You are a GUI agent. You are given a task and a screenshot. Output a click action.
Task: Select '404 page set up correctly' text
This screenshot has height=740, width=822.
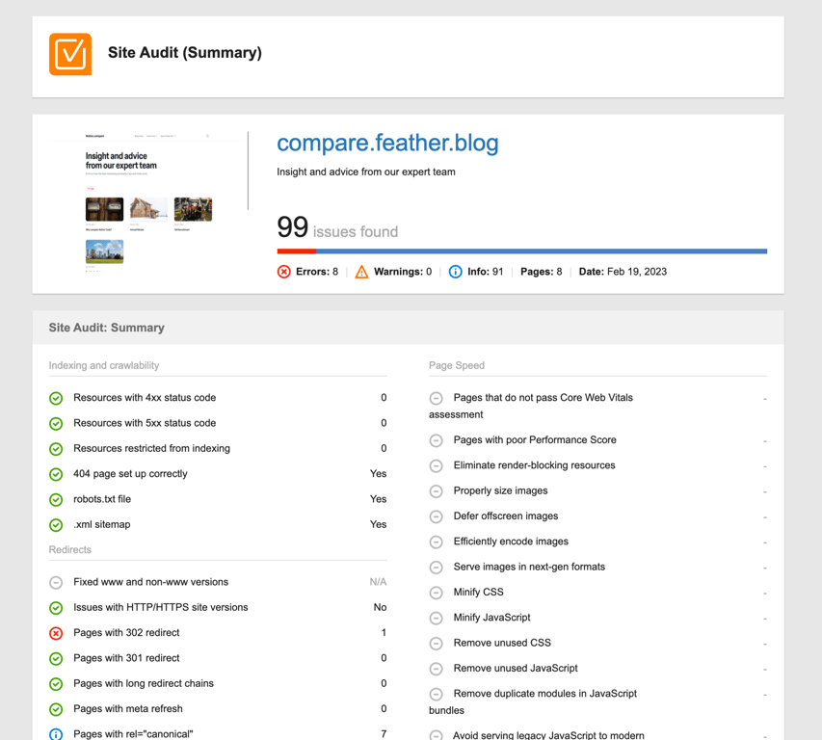(x=130, y=474)
